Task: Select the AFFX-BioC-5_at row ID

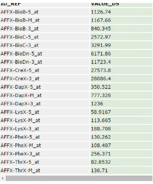Action: pyautogui.click(x=19, y=37)
